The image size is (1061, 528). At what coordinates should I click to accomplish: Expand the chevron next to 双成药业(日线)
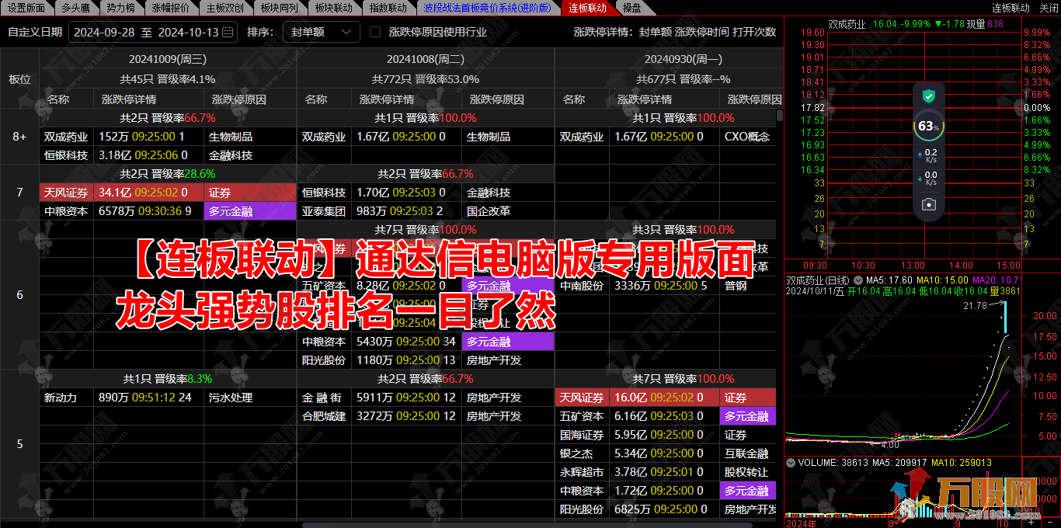pyautogui.click(x=857, y=280)
